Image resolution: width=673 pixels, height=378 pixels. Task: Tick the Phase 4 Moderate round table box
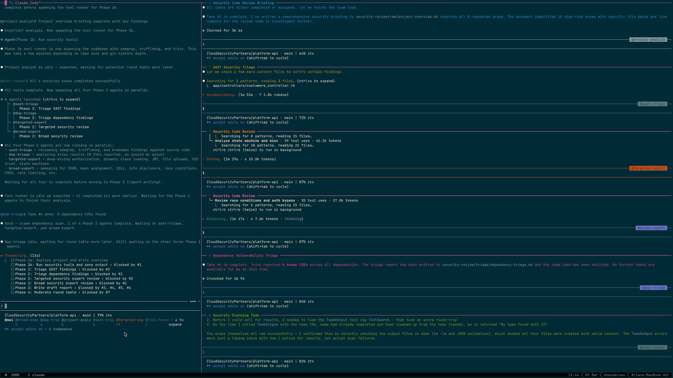click(13, 293)
